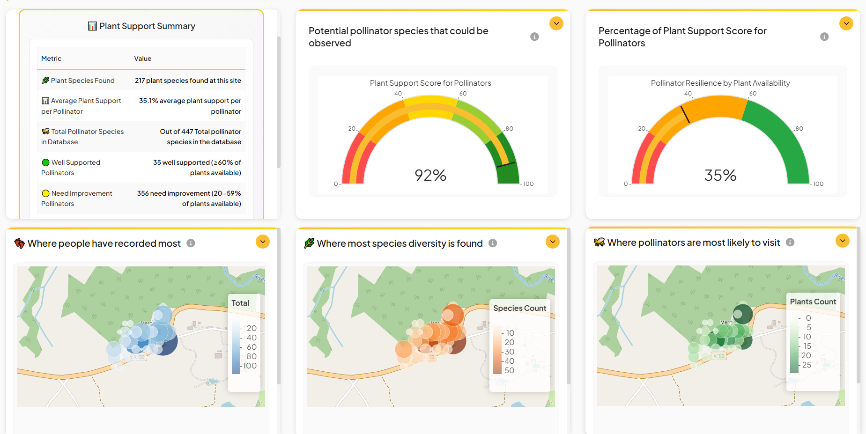Click info icon beside Potential pollinator species title
This screenshot has height=434, width=866.
click(534, 37)
